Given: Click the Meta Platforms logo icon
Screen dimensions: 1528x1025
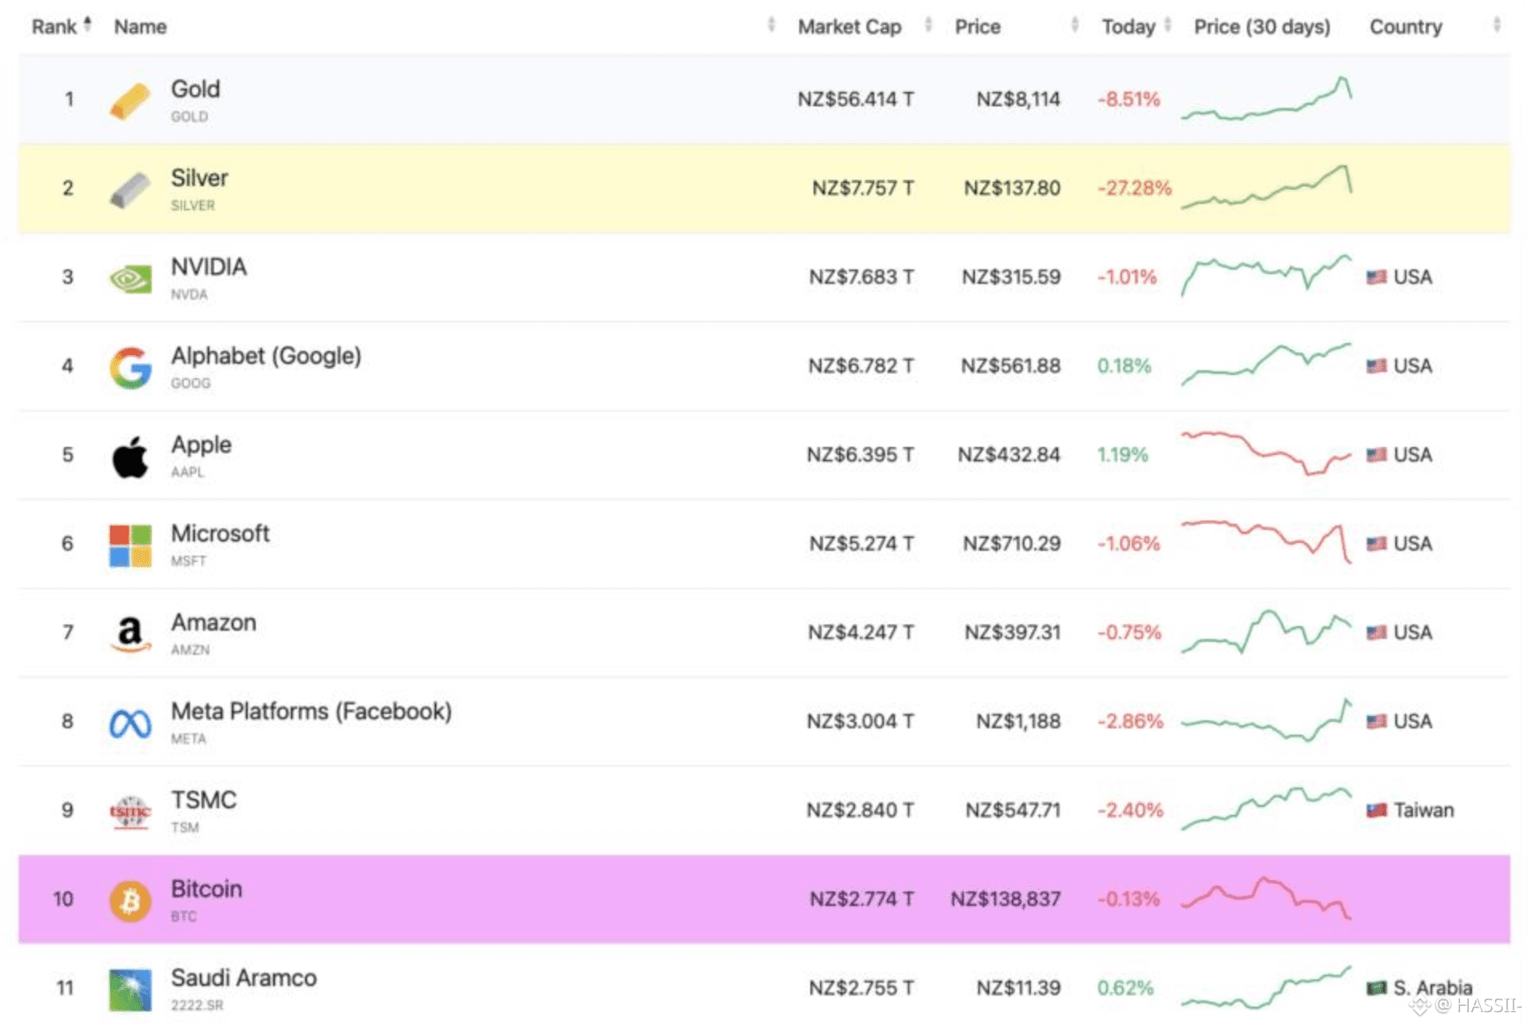Looking at the screenshot, I should pyautogui.click(x=129, y=724).
